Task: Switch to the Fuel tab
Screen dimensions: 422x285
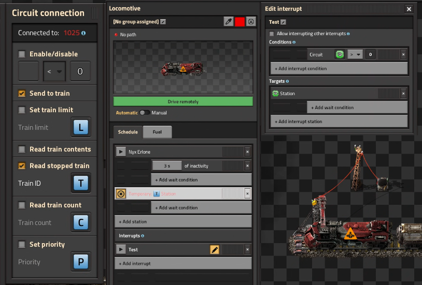Action: click(157, 132)
